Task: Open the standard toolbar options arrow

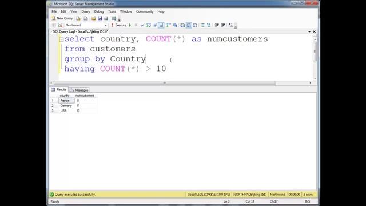Action: click(119, 19)
